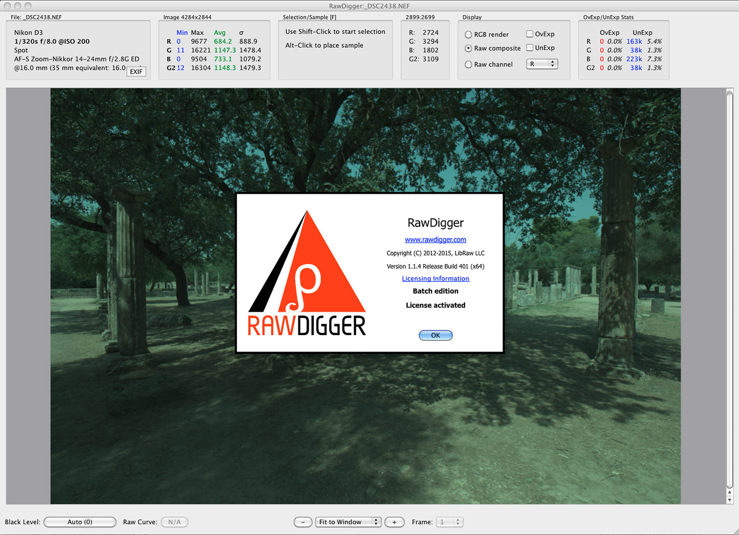Choose the Raw channel radio button
Image resolution: width=739 pixels, height=535 pixels.
(x=468, y=65)
